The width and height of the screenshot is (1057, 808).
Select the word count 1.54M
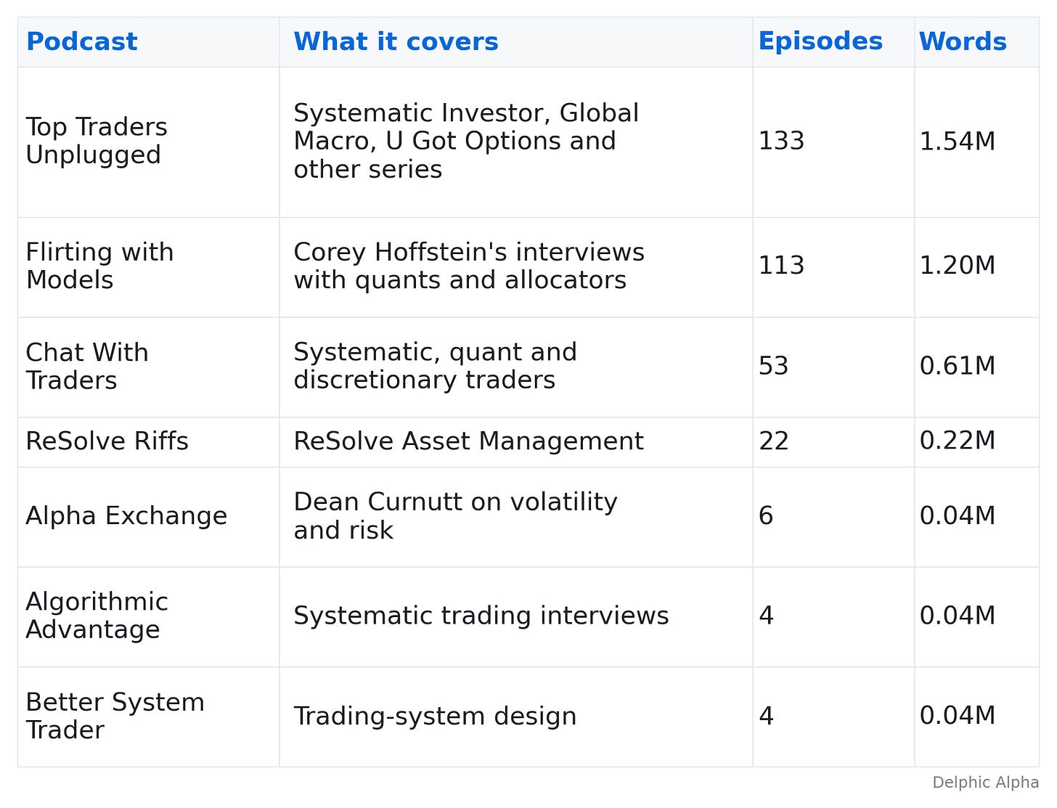[957, 142]
